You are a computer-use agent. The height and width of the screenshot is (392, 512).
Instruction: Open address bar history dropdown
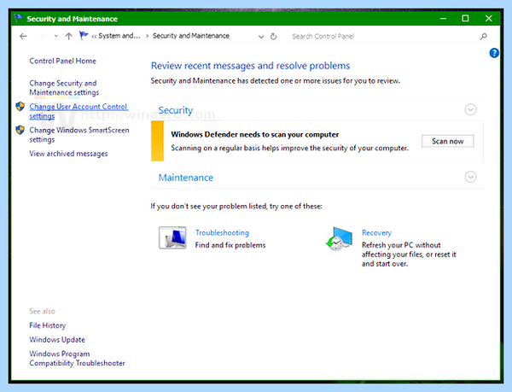[x=261, y=37]
